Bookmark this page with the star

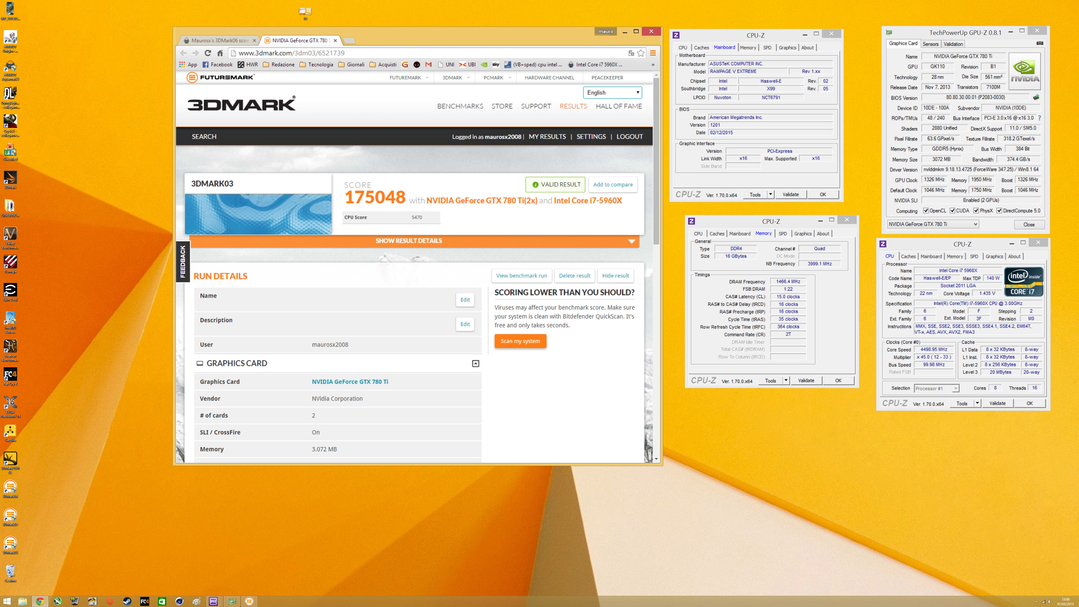coord(641,53)
